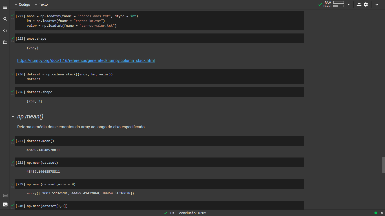Click the array output with 2007.51162791
The width and height of the screenshot is (385, 216).
[x=80, y=193]
